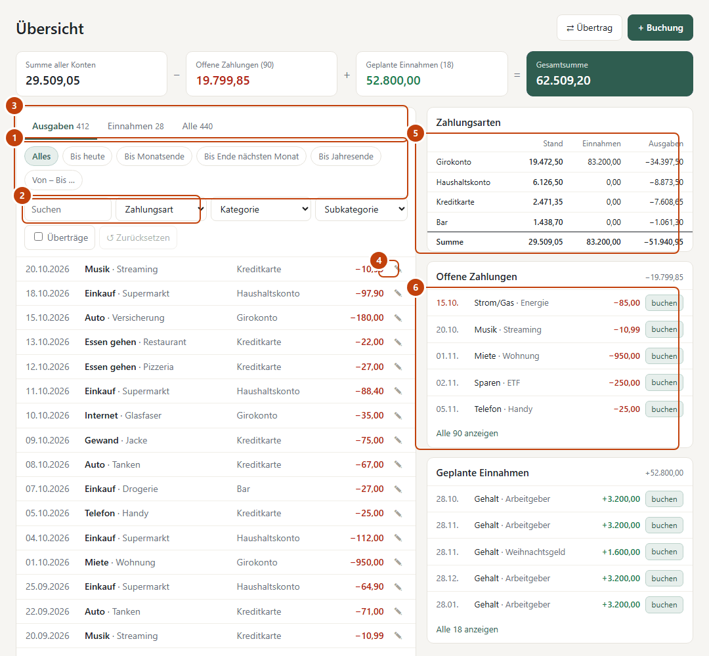Screen dimensions: 709x656
Task: Book the Sparen ETF payment
Action: point(664,382)
